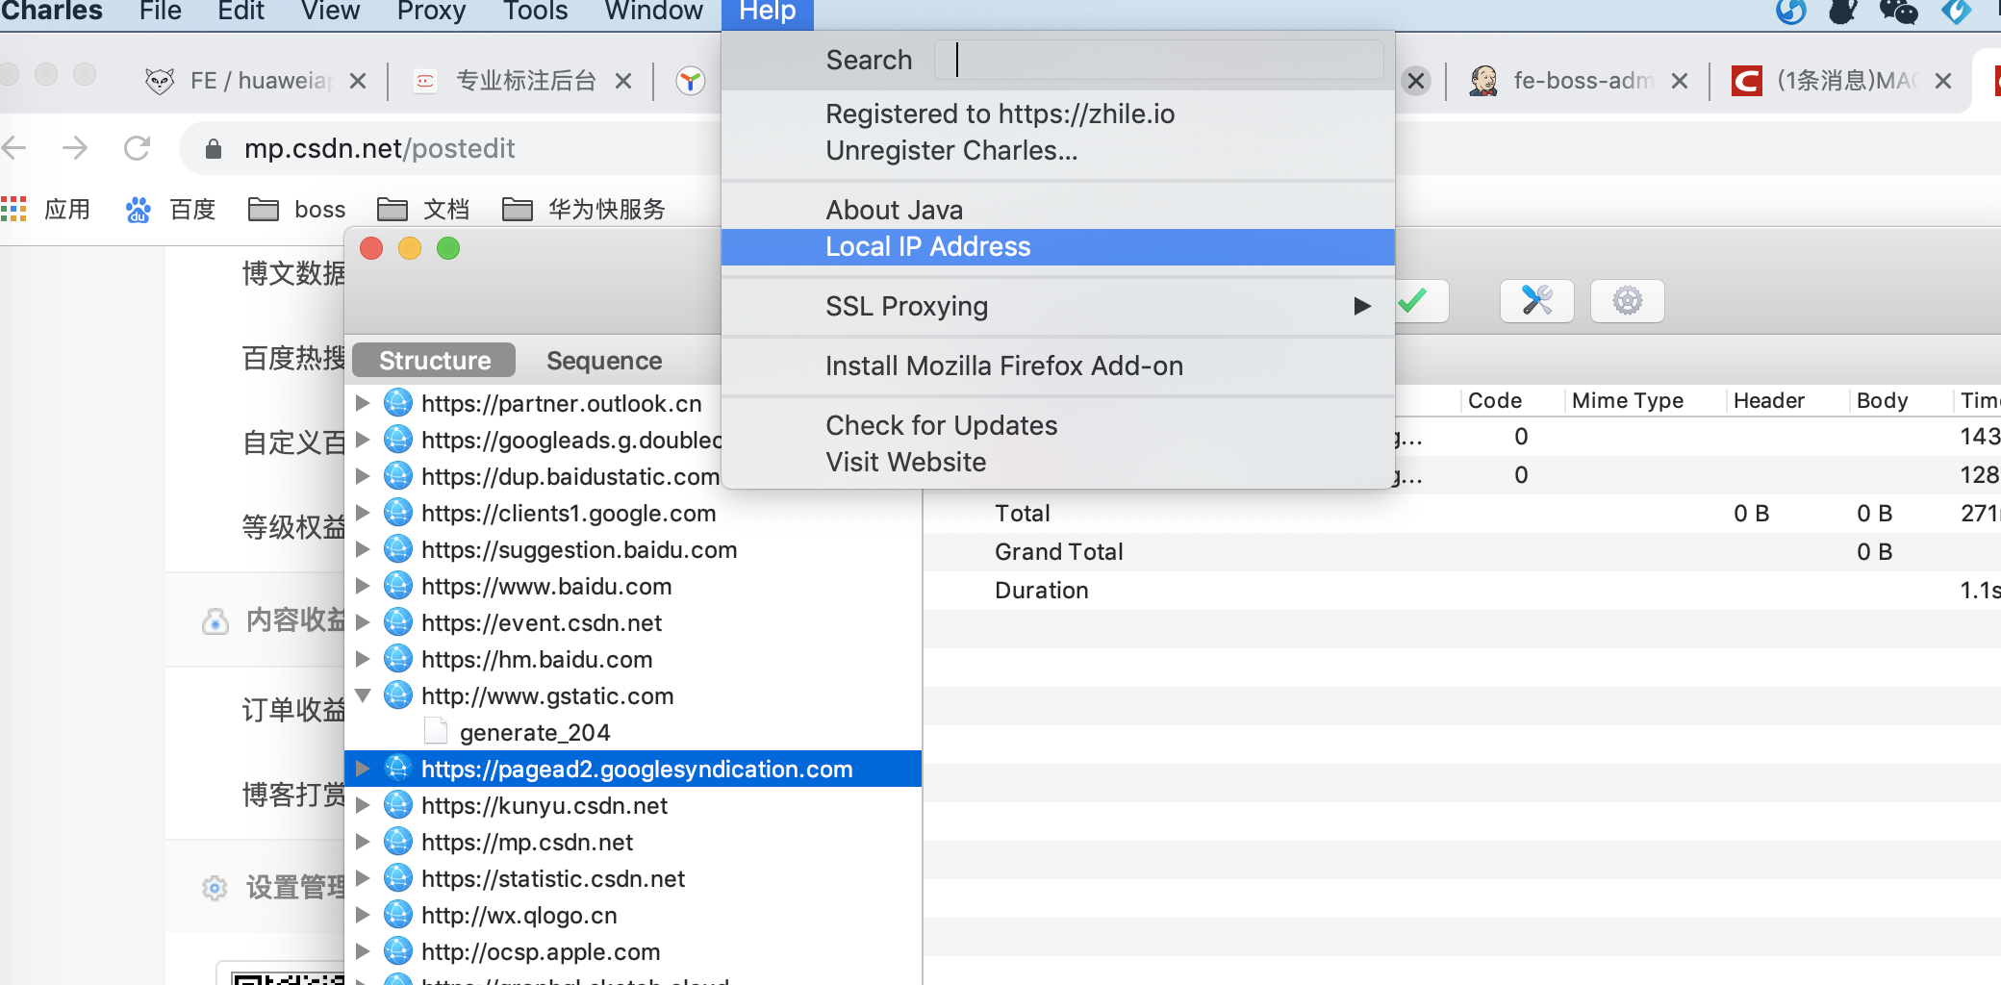Open the boss bookmarks folder
The image size is (2001, 985).
(x=297, y=209)
